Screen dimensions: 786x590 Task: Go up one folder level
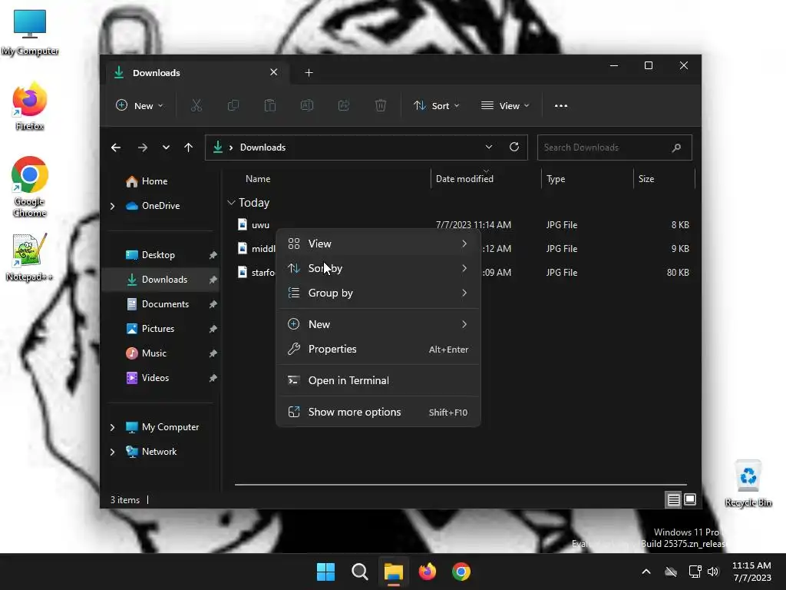(x=189, y=147)
